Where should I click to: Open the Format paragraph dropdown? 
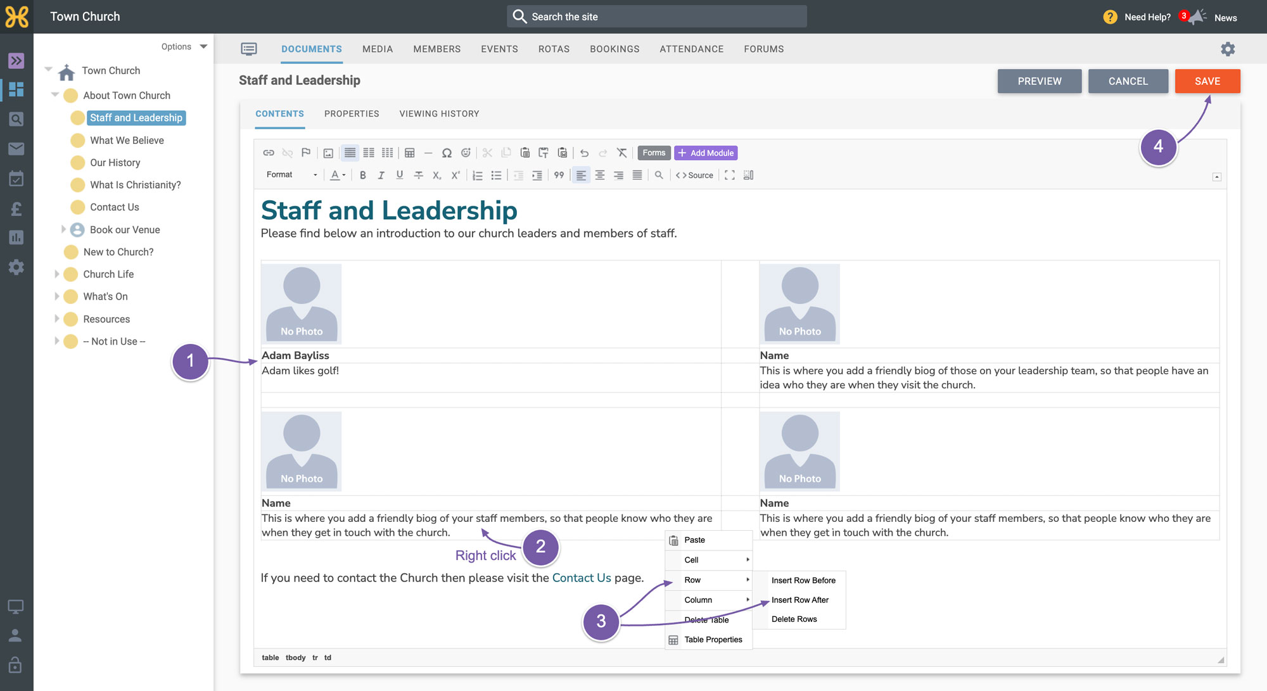pyautogui.click(x=291, y=175)
